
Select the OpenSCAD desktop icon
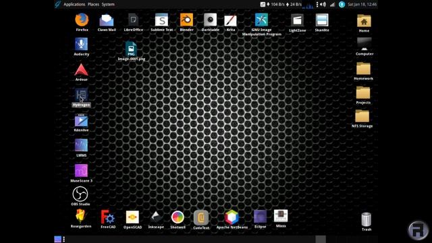(132, 217)
